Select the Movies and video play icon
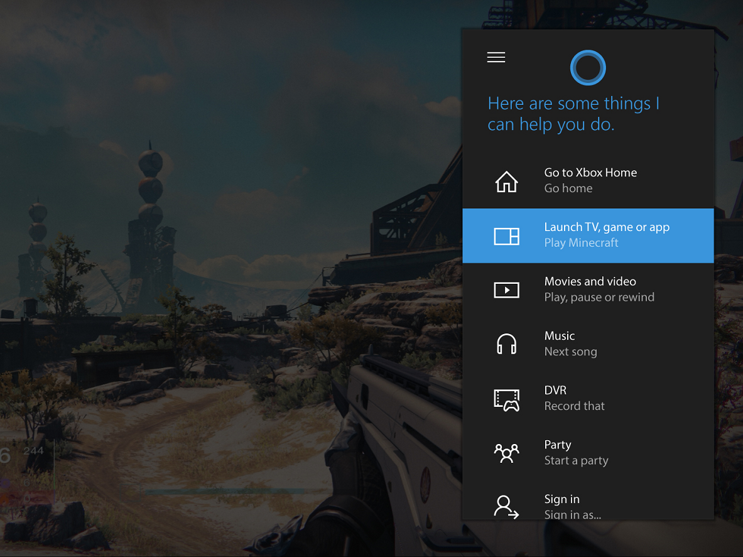Screen dimensions: 743x557 pos(506,289)
